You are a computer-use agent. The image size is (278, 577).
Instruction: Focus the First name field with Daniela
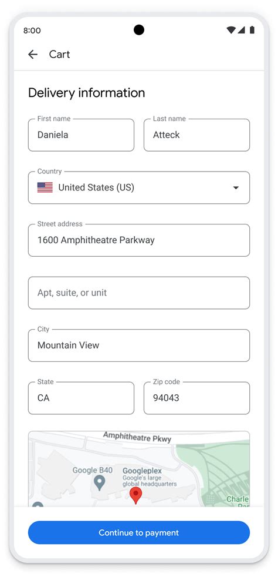tap(81, 135)
